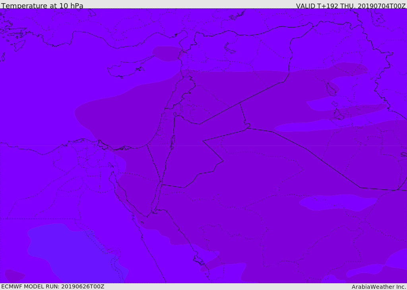The height and width of the screenshot is (290, 407).
Task: Click the 'VALID T+192 THU. 20190704T00Z' label
Action: click(351, 6)
